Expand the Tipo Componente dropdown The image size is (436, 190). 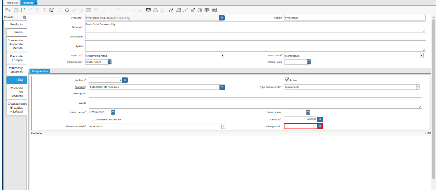coord(418,87)
